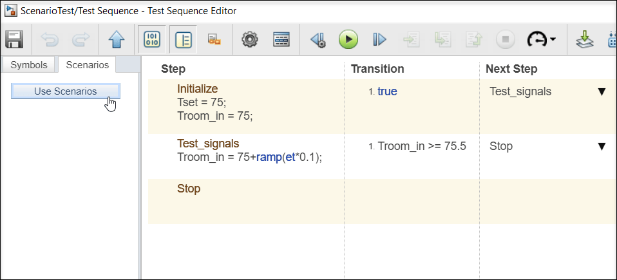Click the blue up arrow icon
This screenshot has height=280, width=617.
coord(116,39)
